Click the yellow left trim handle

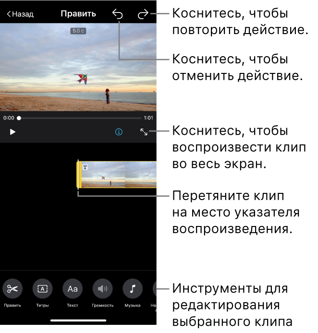79,175
